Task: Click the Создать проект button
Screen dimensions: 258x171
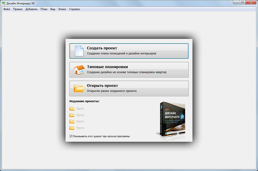Action: (129, 51)
